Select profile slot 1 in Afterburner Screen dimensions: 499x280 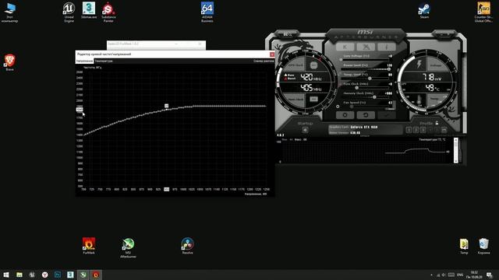409,130
